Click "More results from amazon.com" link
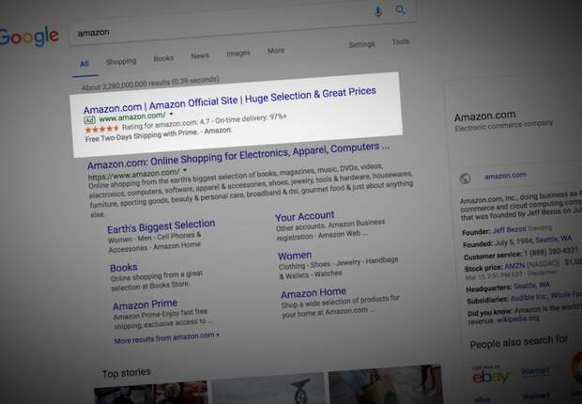Viewport: 582px width, 404px height. pos(166,338)
